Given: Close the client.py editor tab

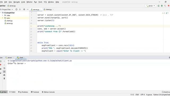Looking at the screenshot, I should click(53, 10).
